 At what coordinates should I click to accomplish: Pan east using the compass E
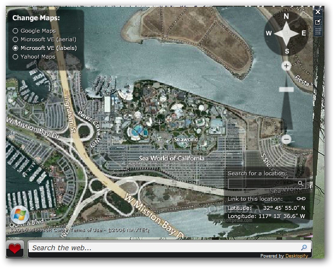pos(304,33)
